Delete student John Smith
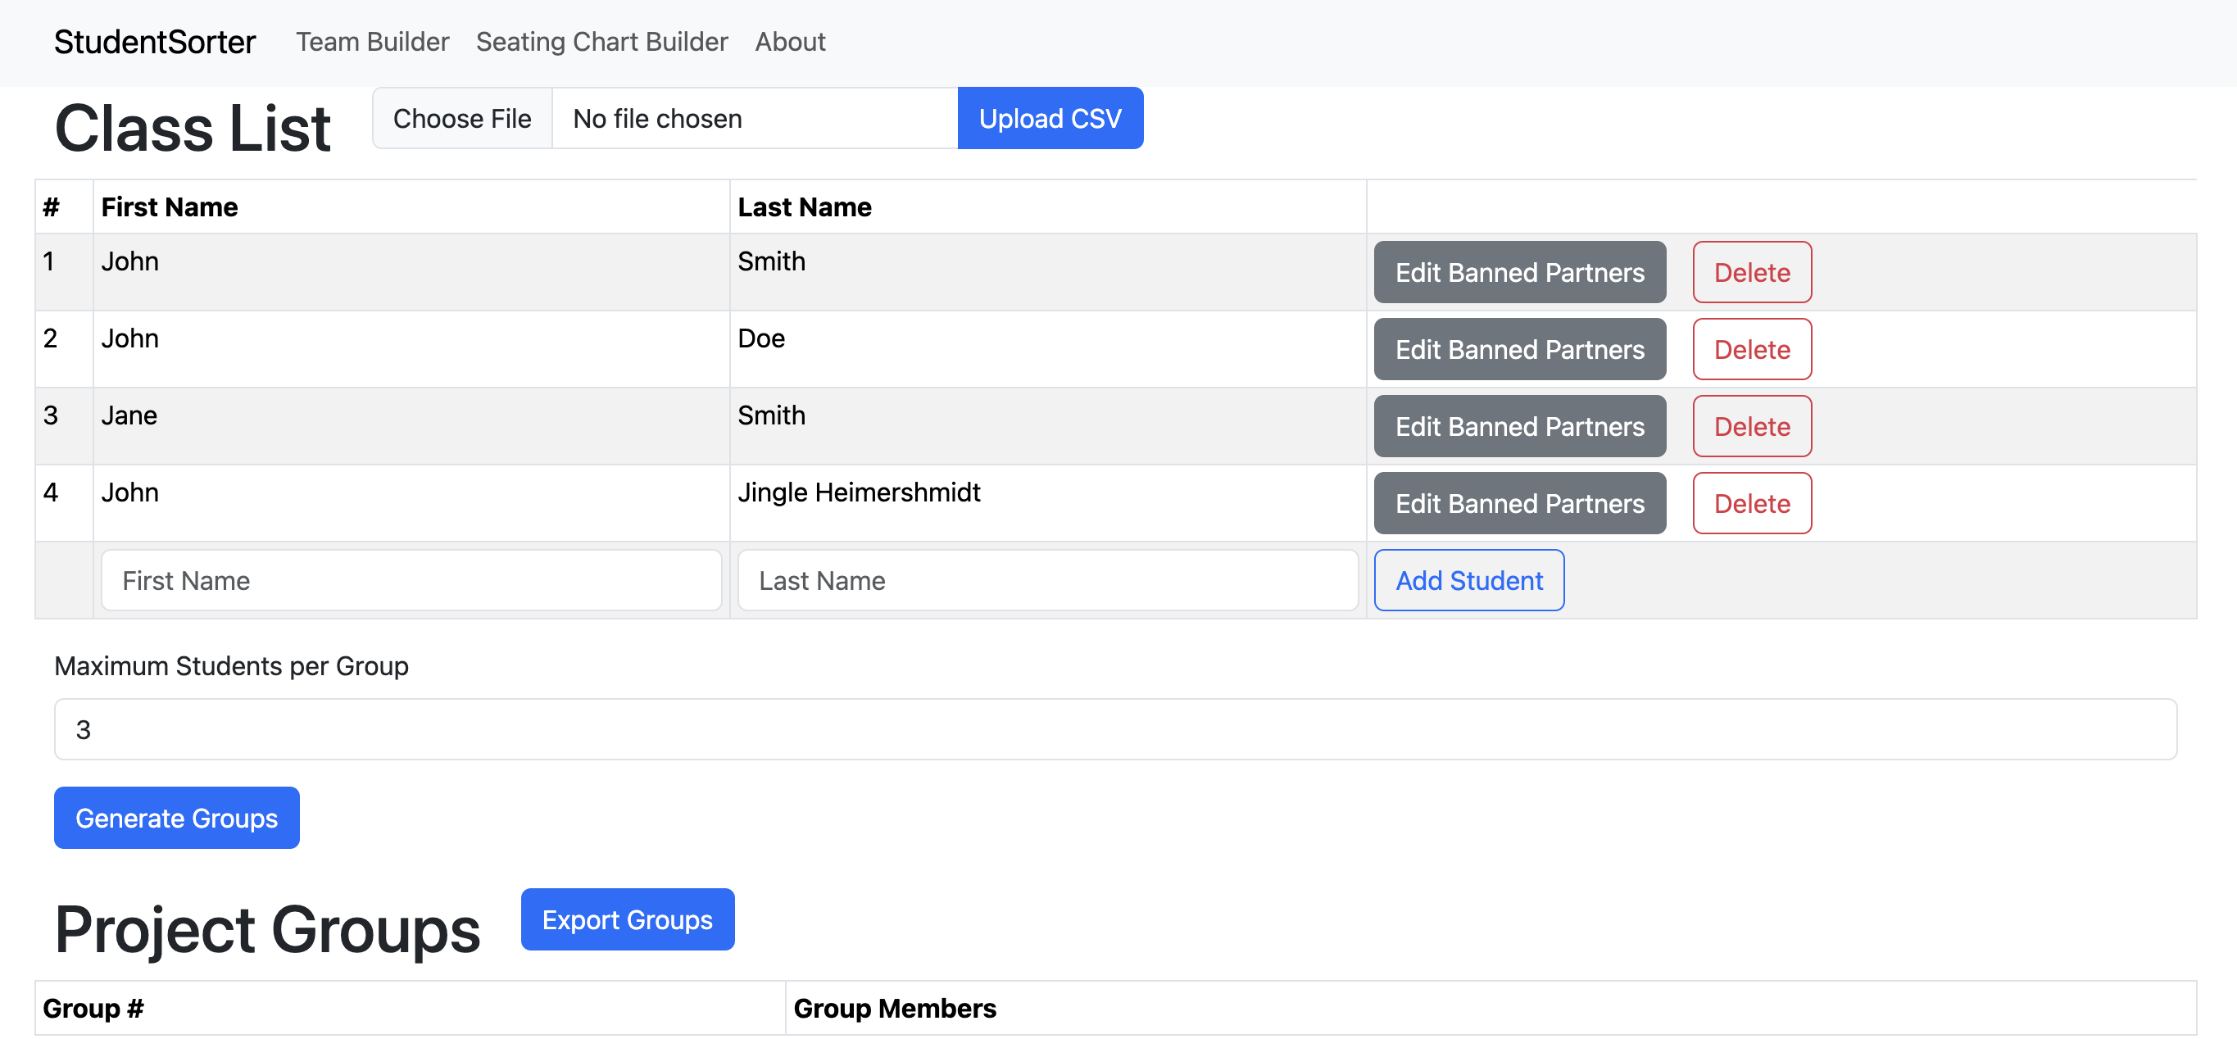The height and width of the screenshot is (1039, 2237). [1751, 273]
